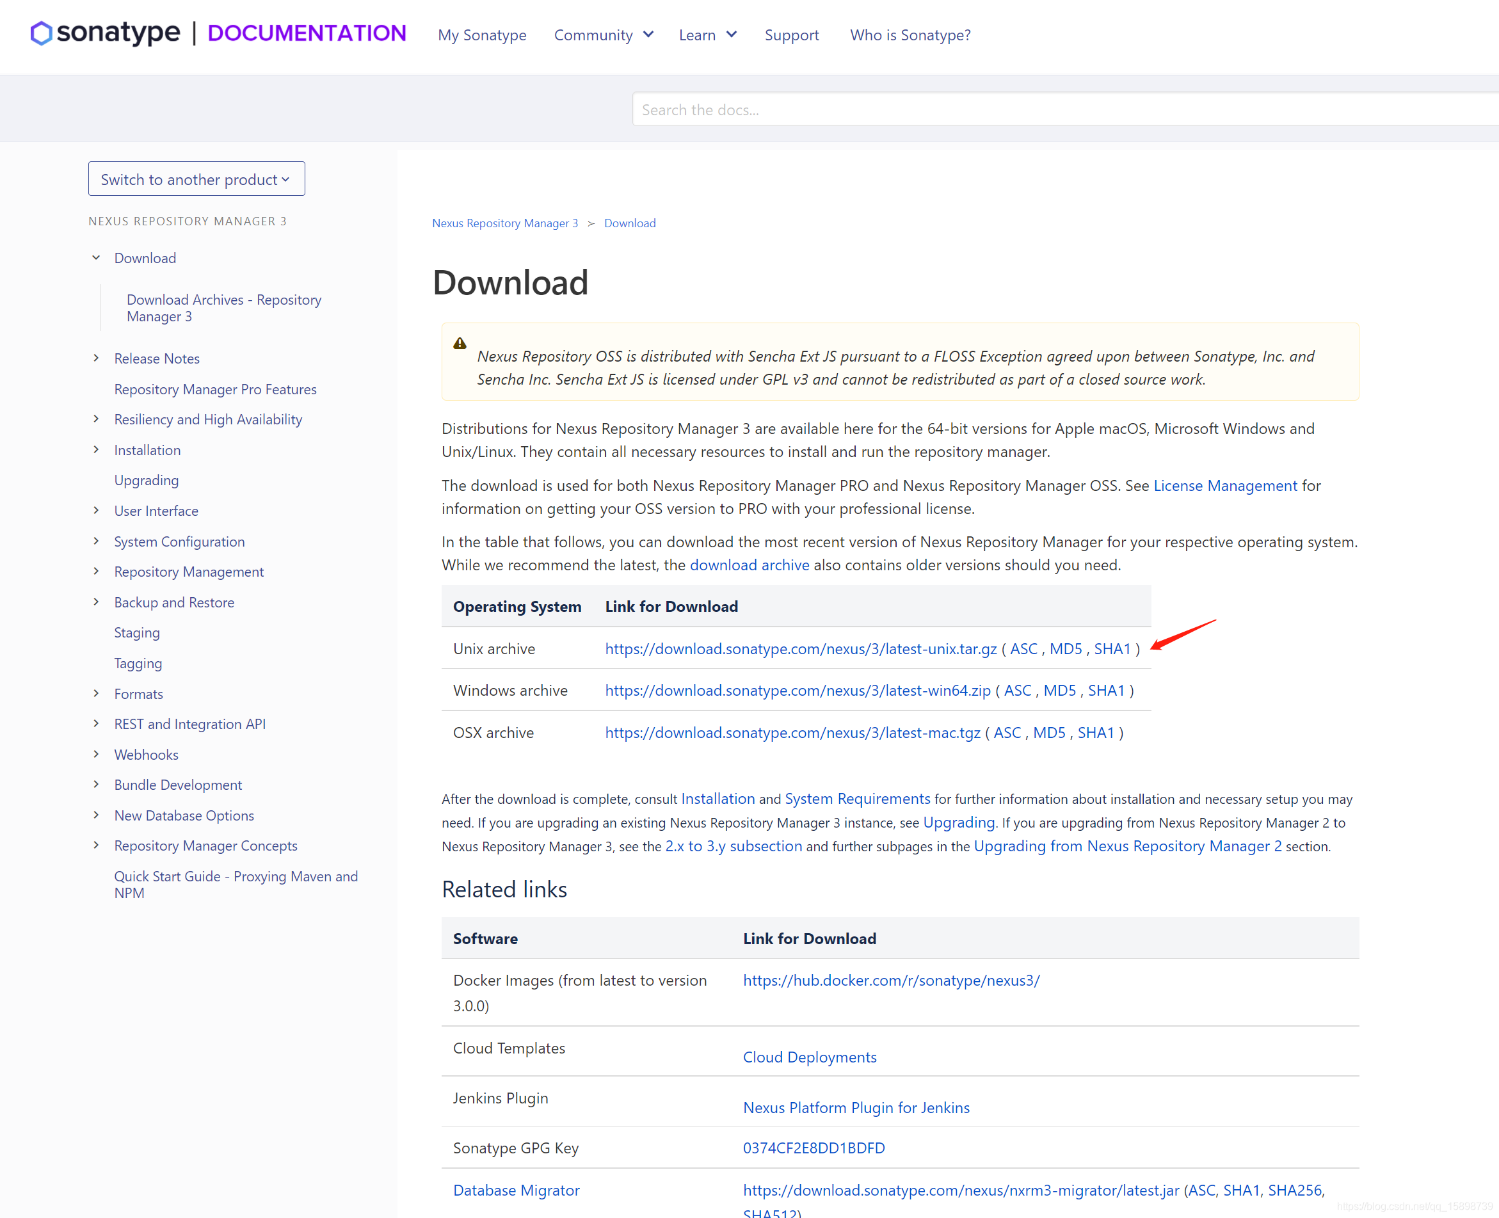Open the Installation link in paragraph
1499x1218 pixels.
tap(717, 798)
